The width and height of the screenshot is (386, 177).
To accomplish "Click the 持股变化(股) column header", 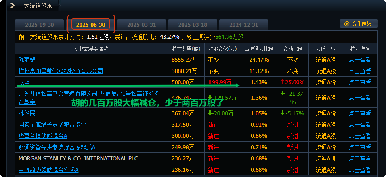I will click(x=222, y=49).
